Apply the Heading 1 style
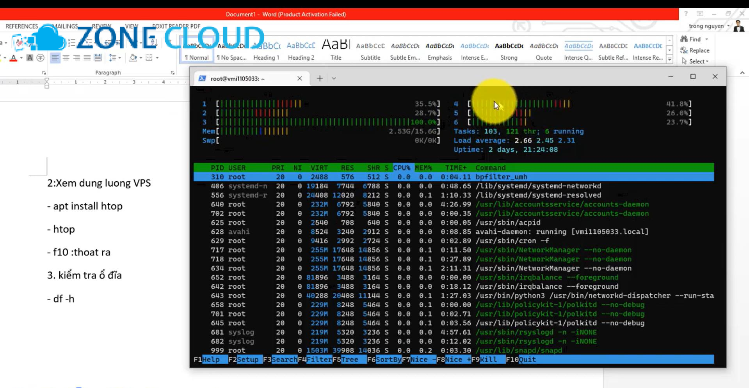The height and width of the screenshot is (388, 749). click(266, 50)
